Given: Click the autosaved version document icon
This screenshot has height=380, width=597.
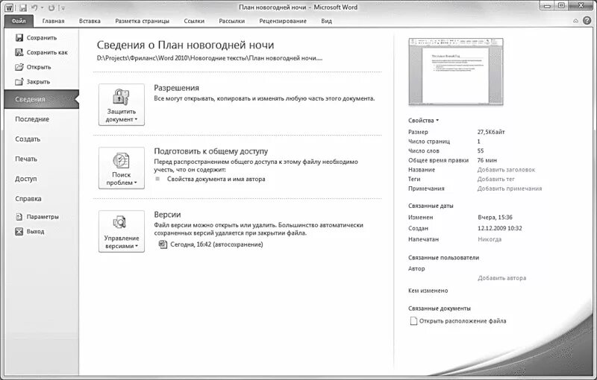Looking at the screenshot, I should pyautogui.click(x=163, y=244).
